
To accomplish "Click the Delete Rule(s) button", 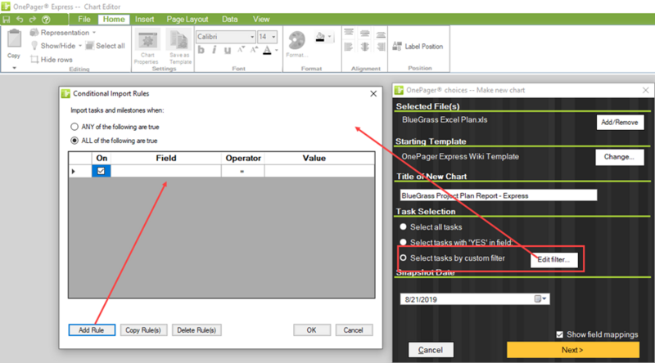I will [196, 330].
